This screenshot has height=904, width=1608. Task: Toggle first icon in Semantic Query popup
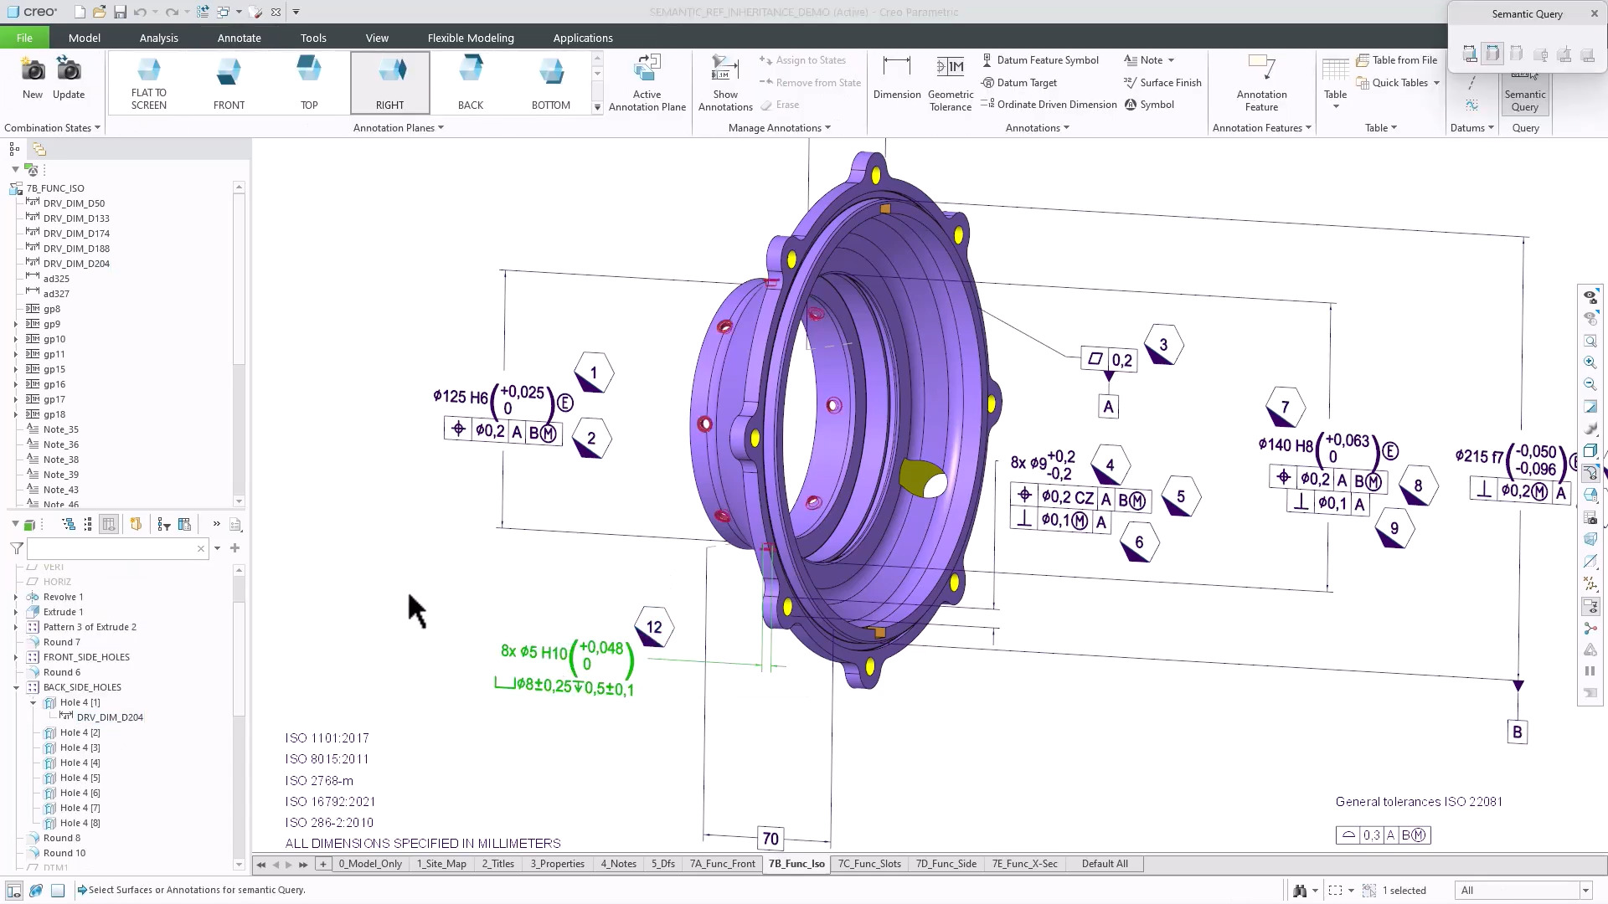1469,54
